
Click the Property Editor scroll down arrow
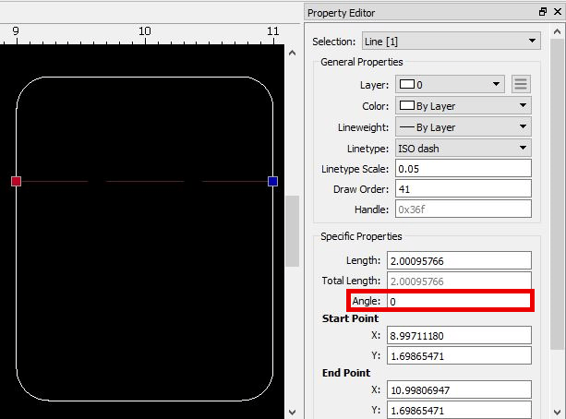pos(557,412)
